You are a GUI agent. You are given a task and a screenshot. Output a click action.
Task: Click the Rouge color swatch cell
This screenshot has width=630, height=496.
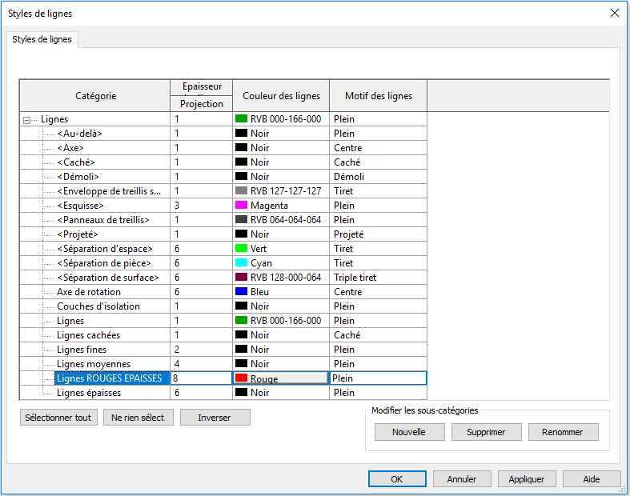pyautogui.click(x=280, y=378)
